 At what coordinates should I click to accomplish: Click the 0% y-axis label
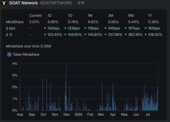tap(15, 110)
